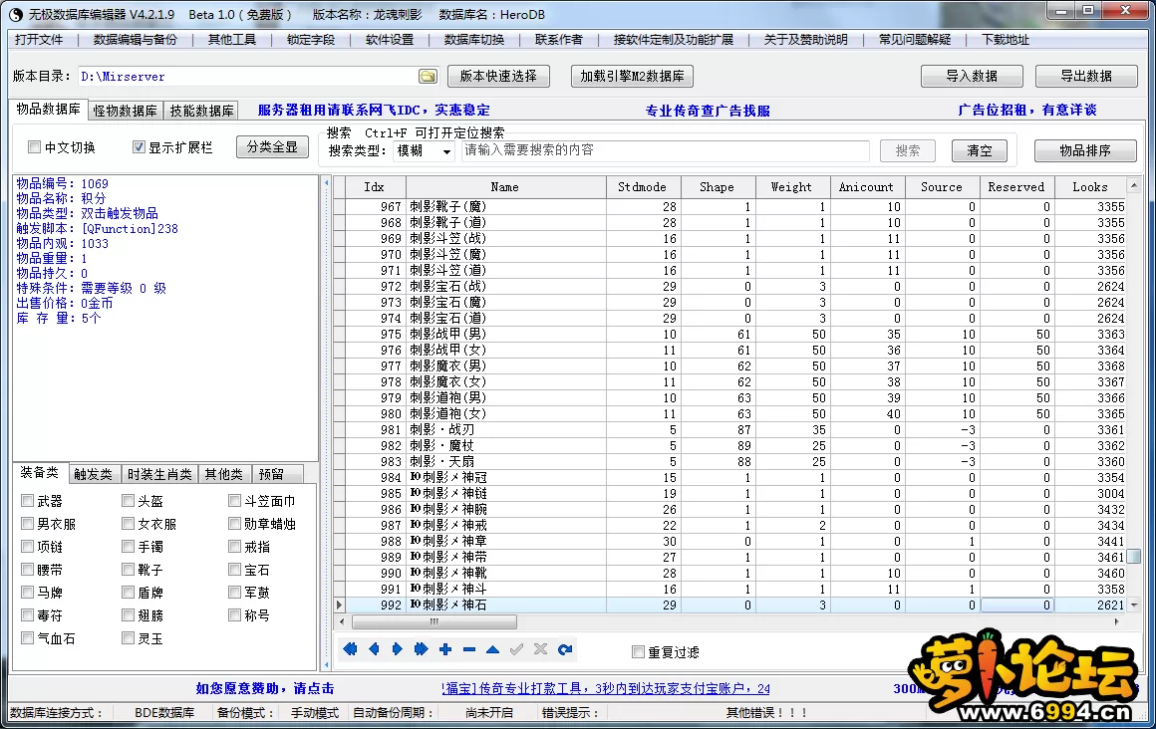Click splitter collapse arrow beside info panel
The width and height of the screenshot is (1156, 729).
click(x=327, y=183)
